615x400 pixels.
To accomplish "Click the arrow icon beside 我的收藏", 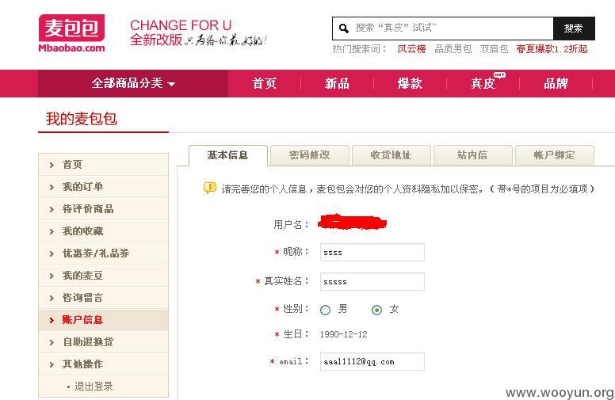I will (52, 231).
